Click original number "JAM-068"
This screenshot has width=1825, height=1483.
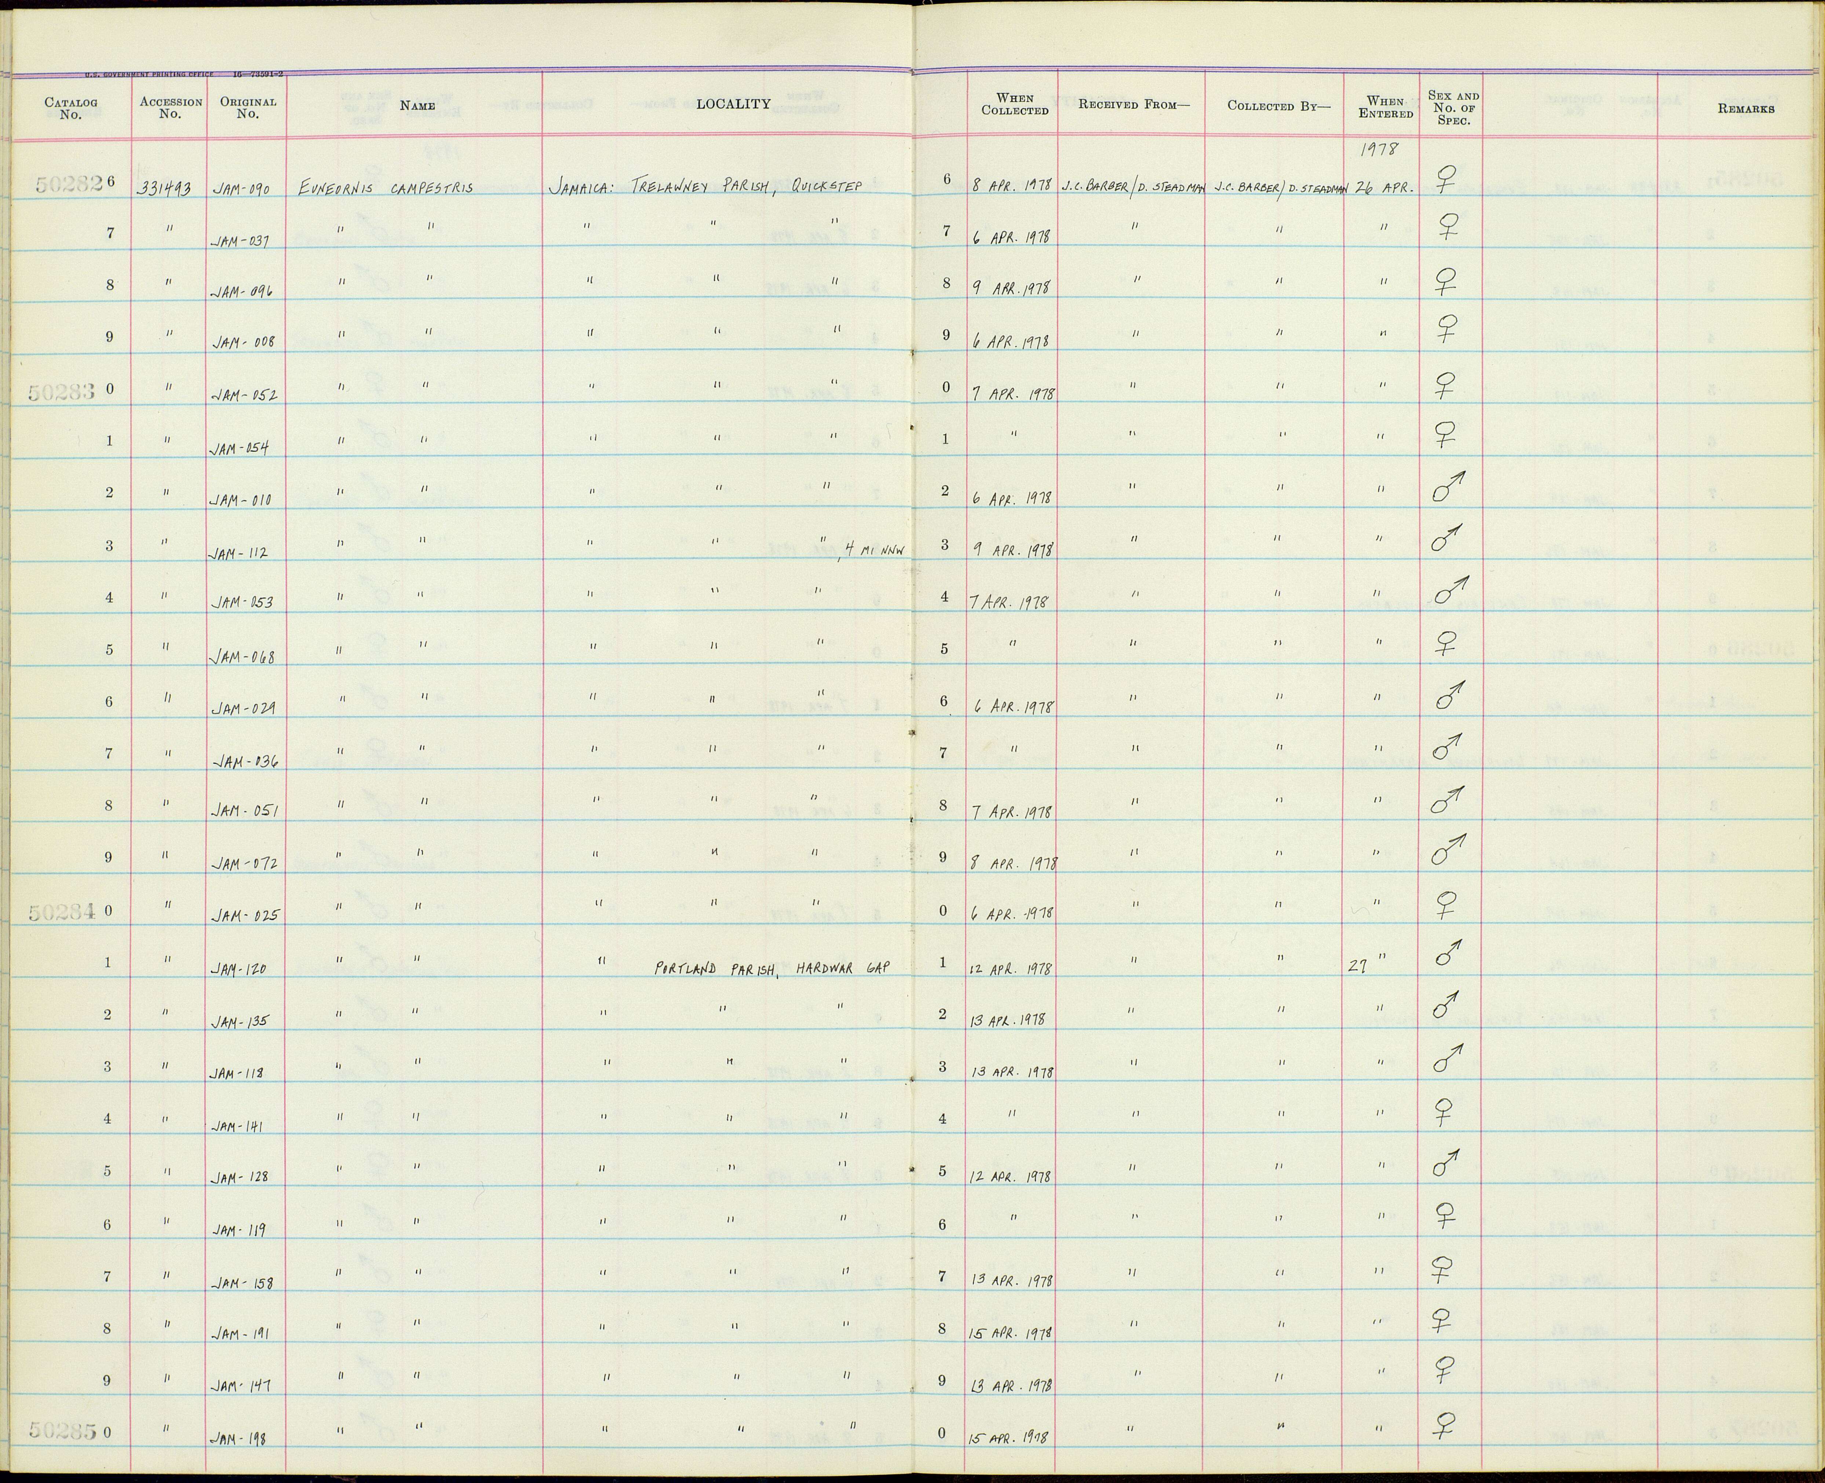[x=242, y=657]
